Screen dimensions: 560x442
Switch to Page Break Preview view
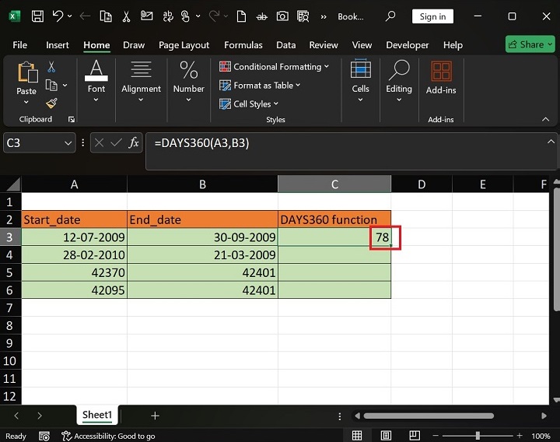pos(413,436)
